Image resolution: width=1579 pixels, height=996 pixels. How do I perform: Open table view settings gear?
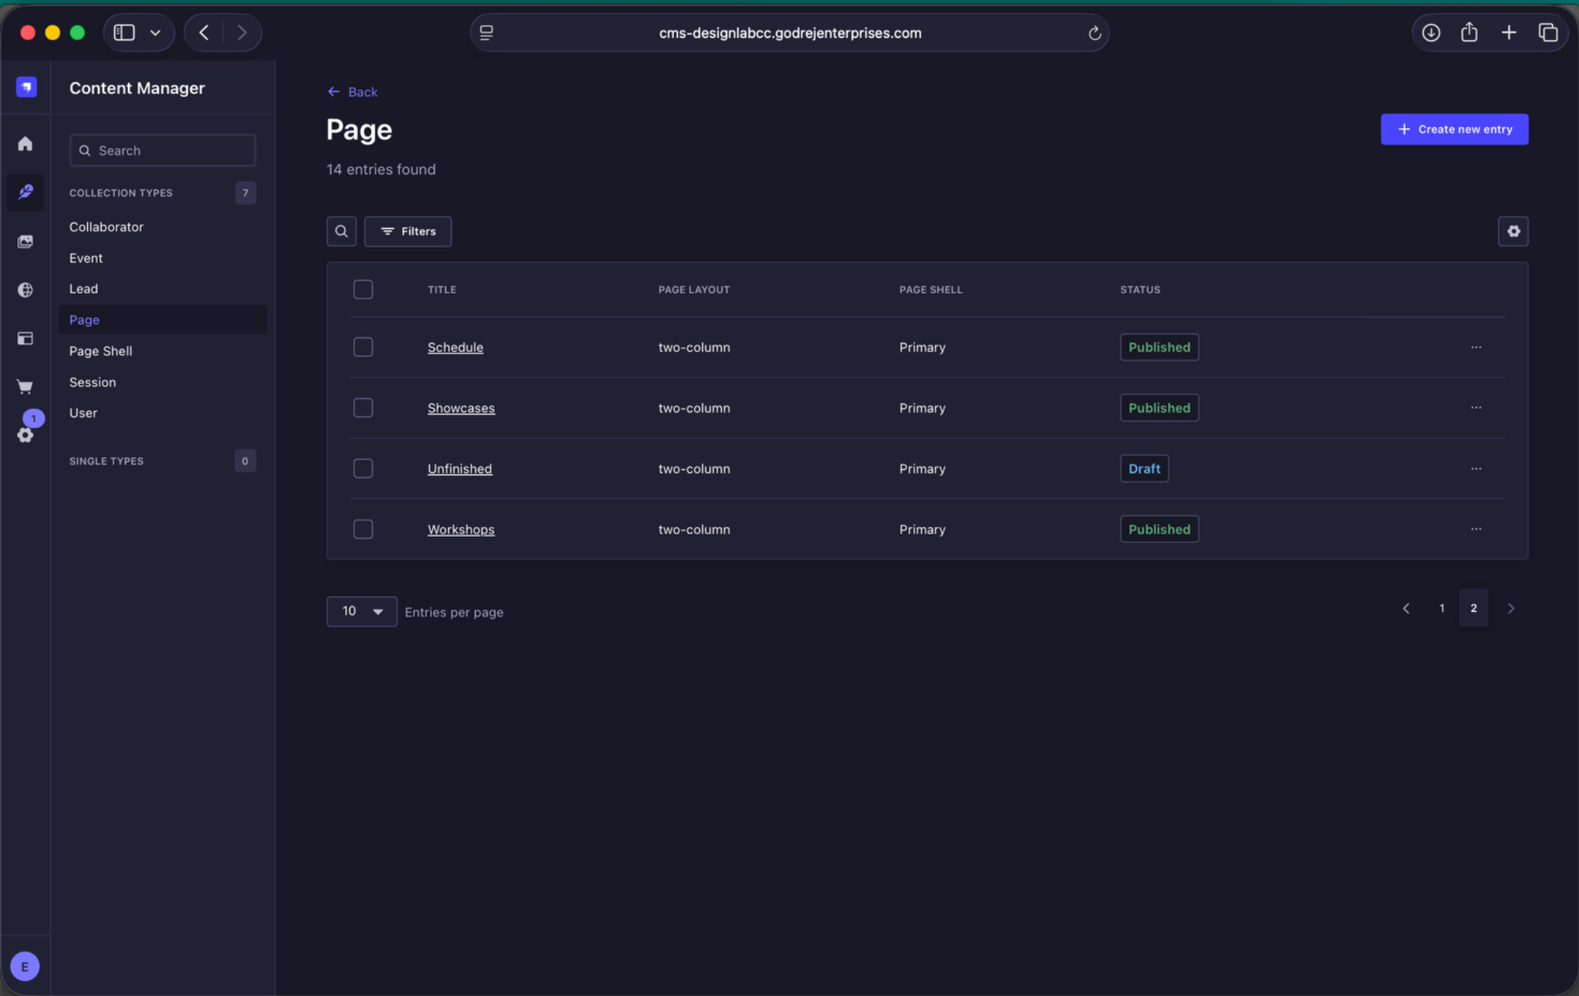(x=1513, y=231)
